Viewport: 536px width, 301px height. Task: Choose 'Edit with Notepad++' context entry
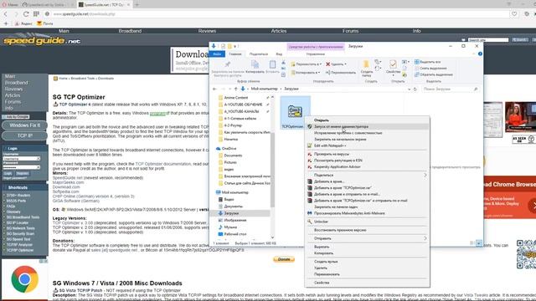pyautogui.click(x=367, y=145)
